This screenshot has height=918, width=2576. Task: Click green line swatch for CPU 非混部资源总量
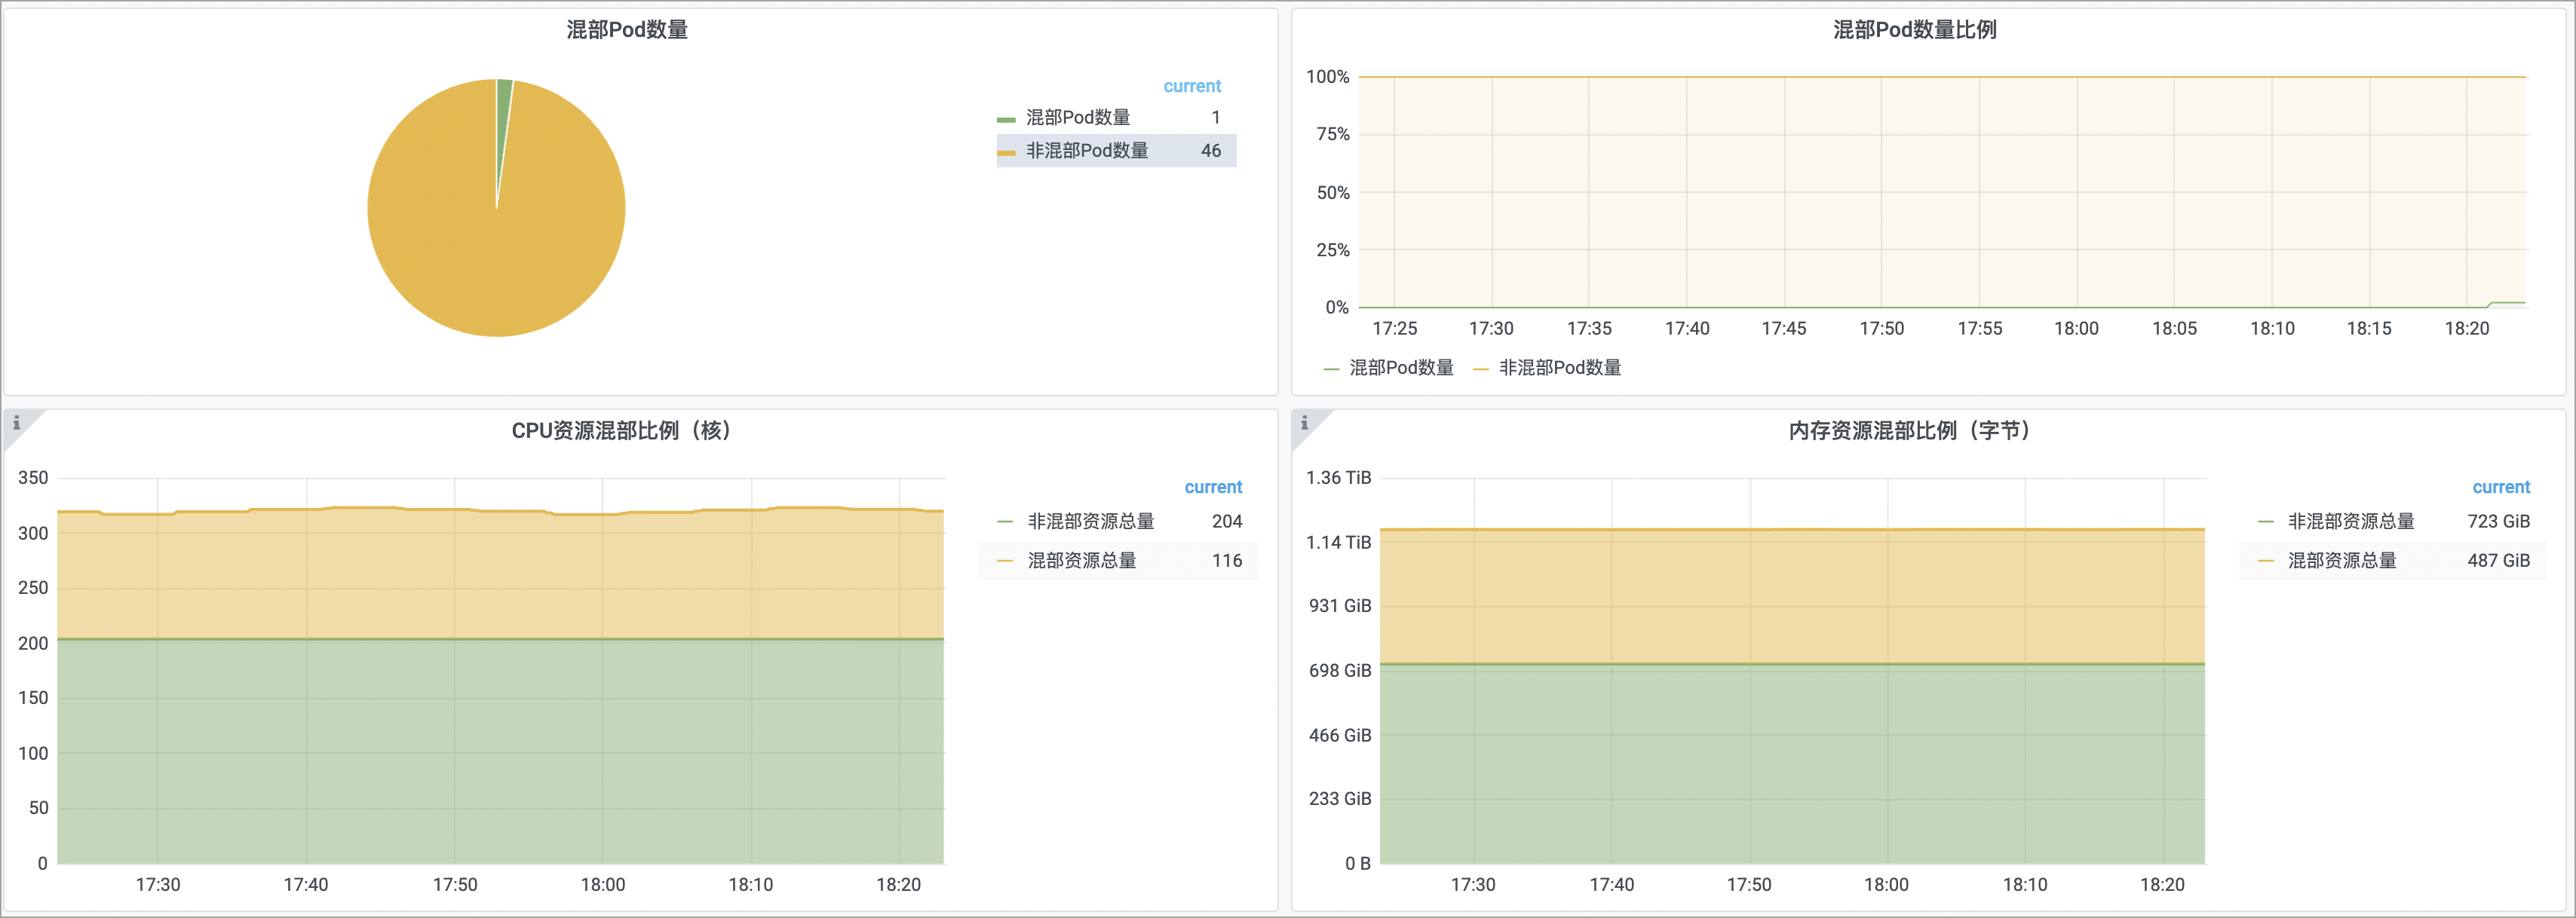coord(1005,522)
